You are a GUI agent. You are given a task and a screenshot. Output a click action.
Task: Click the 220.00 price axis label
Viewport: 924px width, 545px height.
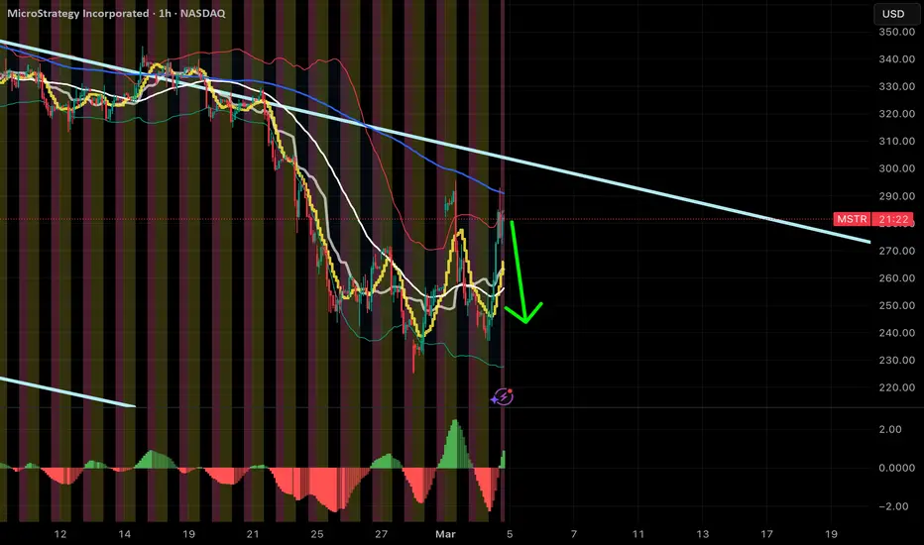click(896, 387)
